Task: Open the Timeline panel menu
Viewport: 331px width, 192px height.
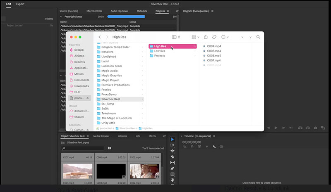Action: [214, 136]
